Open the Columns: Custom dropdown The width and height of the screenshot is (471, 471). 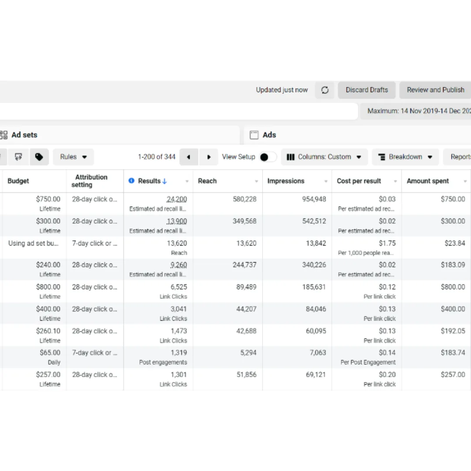(x=324, y=157)
